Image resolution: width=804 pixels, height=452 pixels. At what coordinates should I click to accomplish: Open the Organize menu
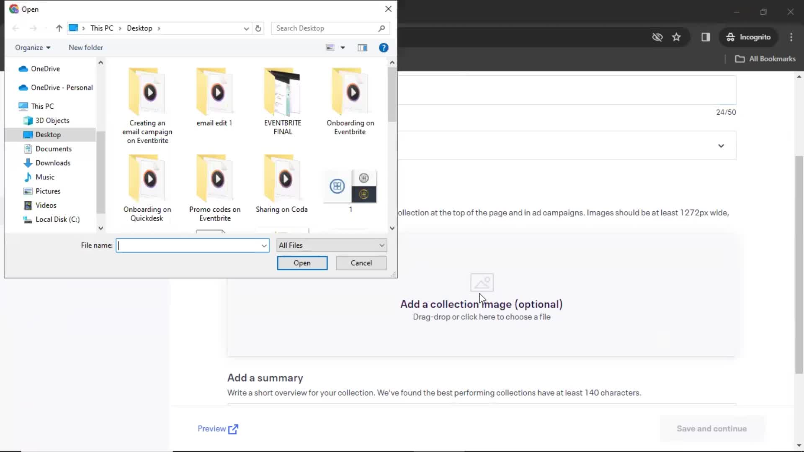(x=33, y=48)
